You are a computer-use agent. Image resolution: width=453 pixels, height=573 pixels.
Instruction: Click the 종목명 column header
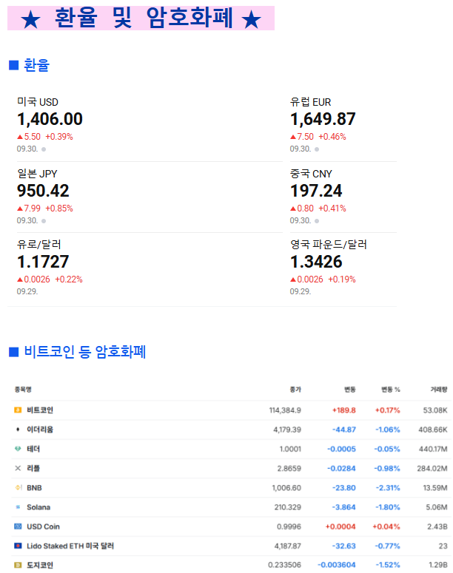pyautogui.click(x=23, y=389)
